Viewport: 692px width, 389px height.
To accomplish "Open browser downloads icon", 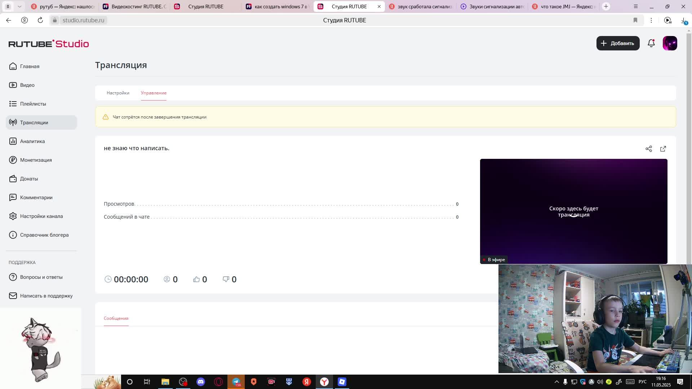I will click(684, 21).
